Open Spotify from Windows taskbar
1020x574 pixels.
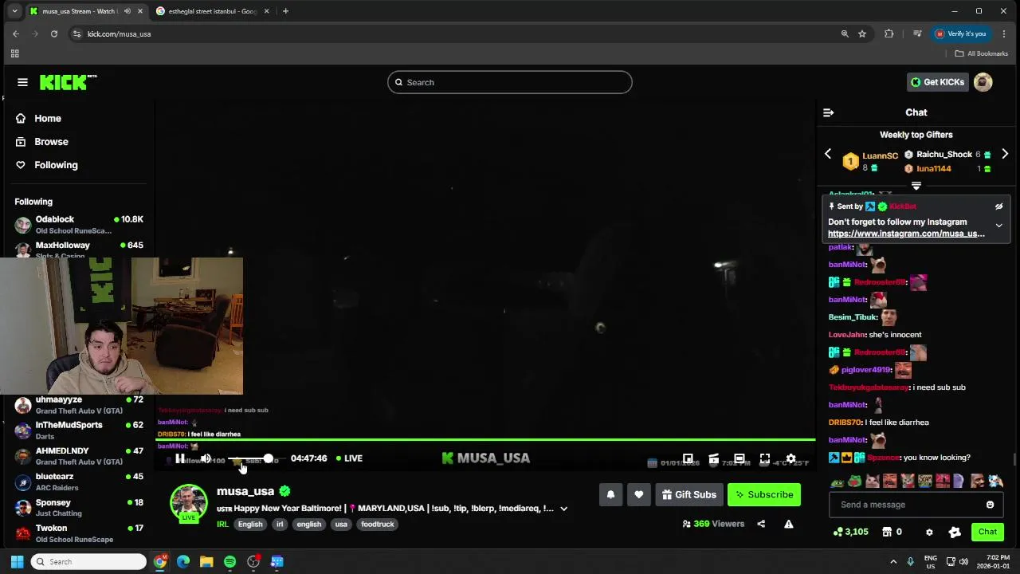click(229, 562)
